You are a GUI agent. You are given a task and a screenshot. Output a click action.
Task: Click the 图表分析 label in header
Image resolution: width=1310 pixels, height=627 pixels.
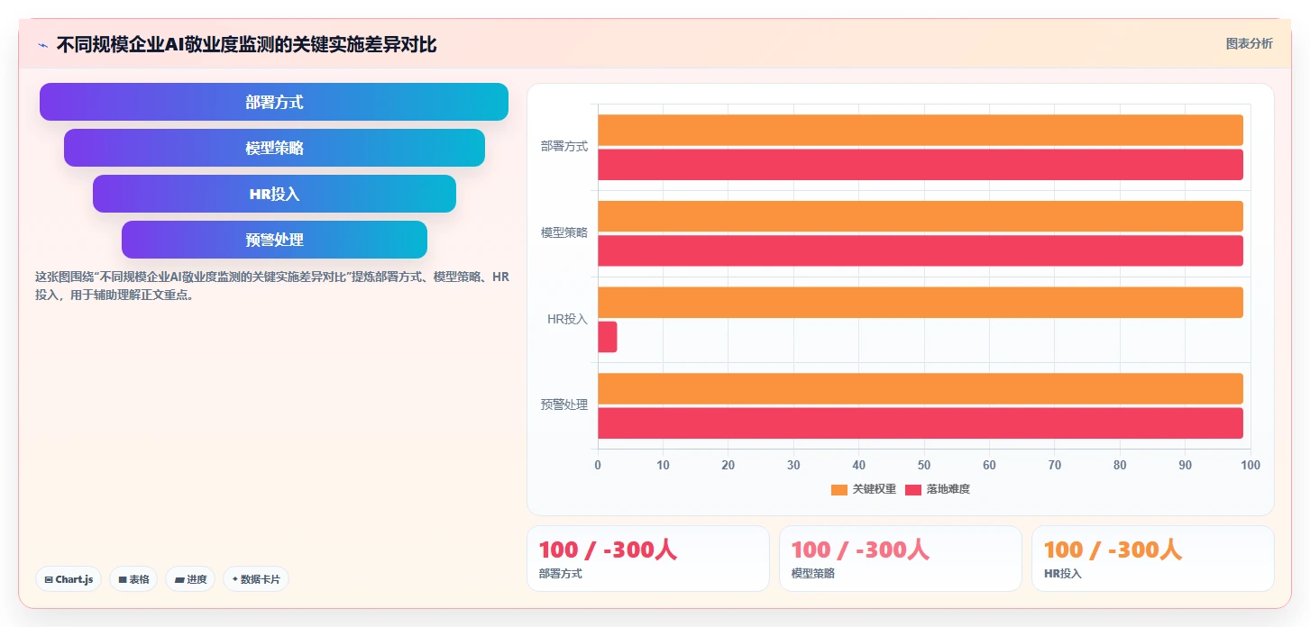pos(1249,43)
